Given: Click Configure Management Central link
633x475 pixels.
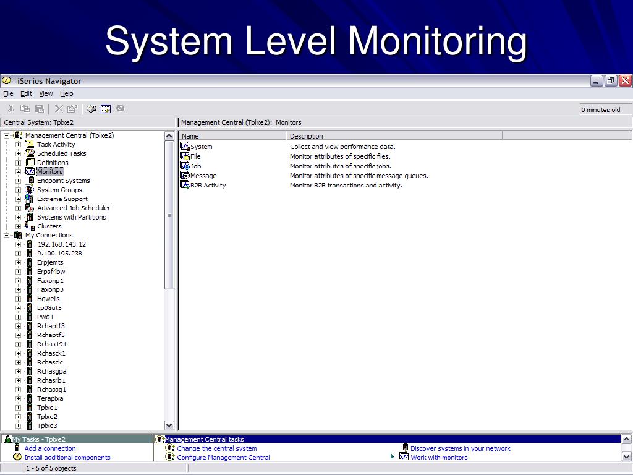Looking at the screenshot, I should coord(223,457).
